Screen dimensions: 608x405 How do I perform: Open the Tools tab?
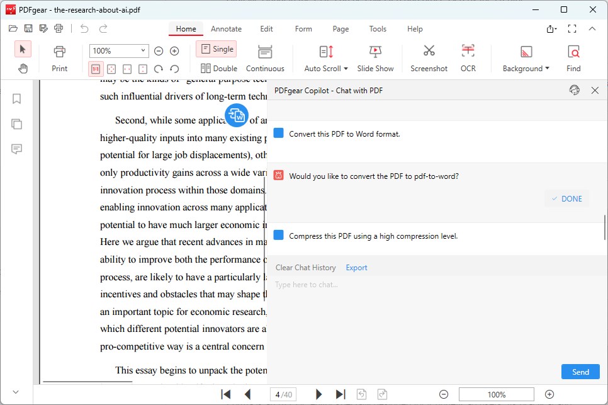[x=378, y=29]
